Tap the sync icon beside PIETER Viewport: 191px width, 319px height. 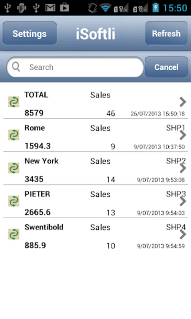13,201
